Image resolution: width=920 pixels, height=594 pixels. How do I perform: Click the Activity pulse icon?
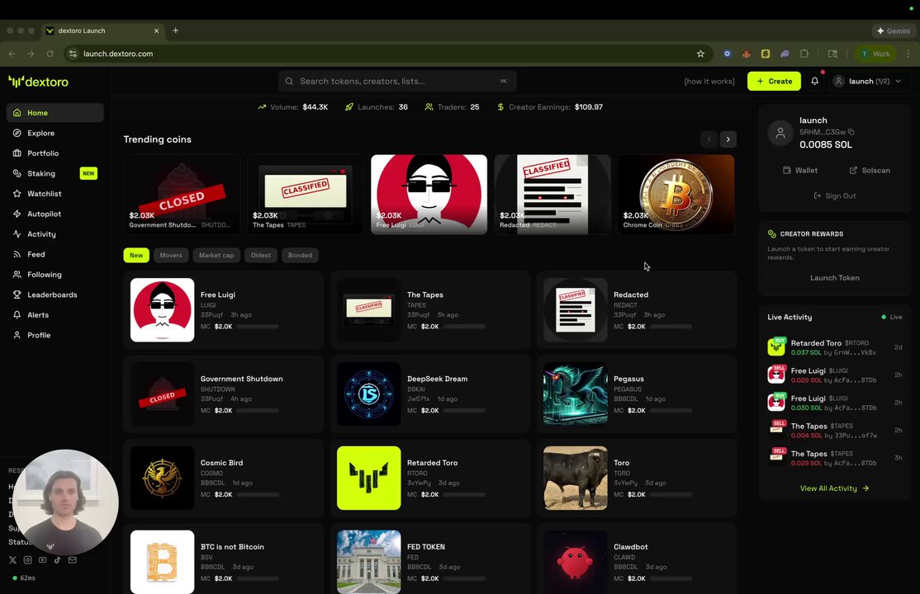point(17,234)
